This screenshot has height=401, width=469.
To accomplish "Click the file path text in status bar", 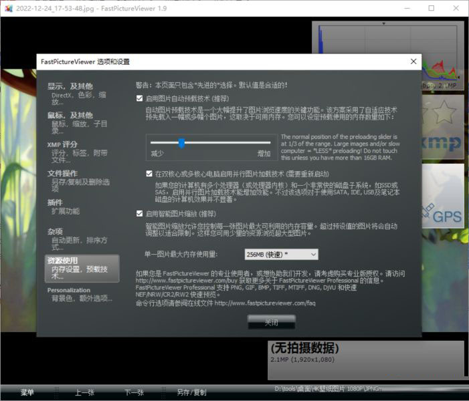I will 329,388.
